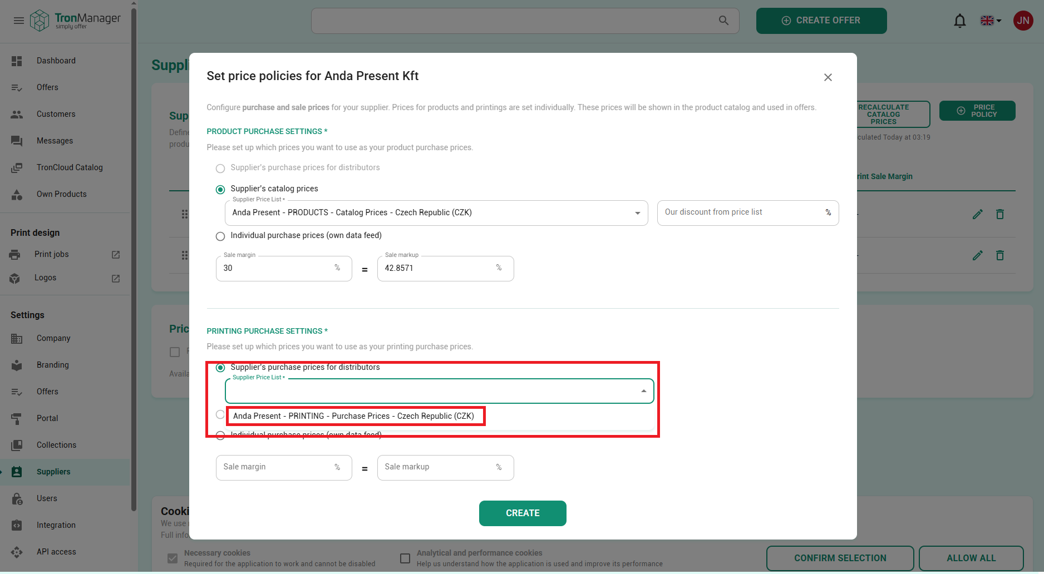Click ALLOW ALL cookies button
1044x574 pixels.
(971, 558)
